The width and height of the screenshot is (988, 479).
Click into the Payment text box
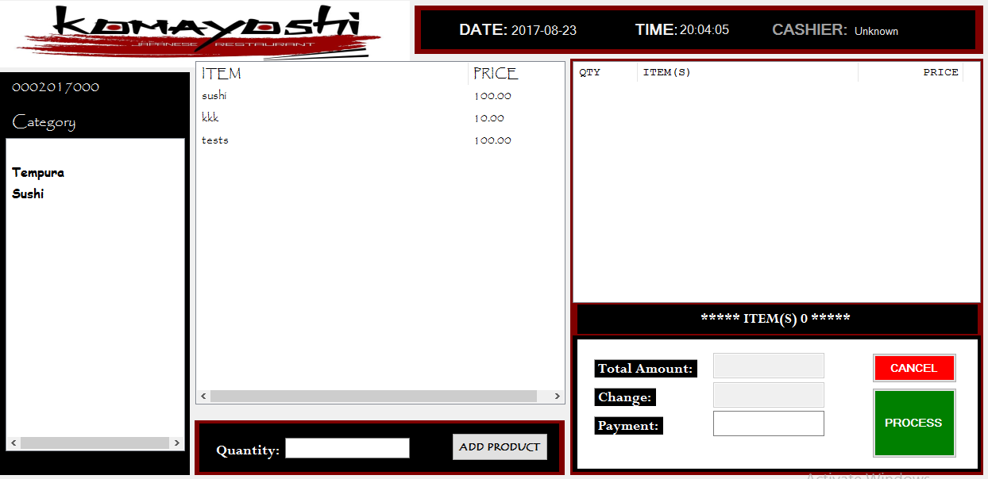pos(768,423)
